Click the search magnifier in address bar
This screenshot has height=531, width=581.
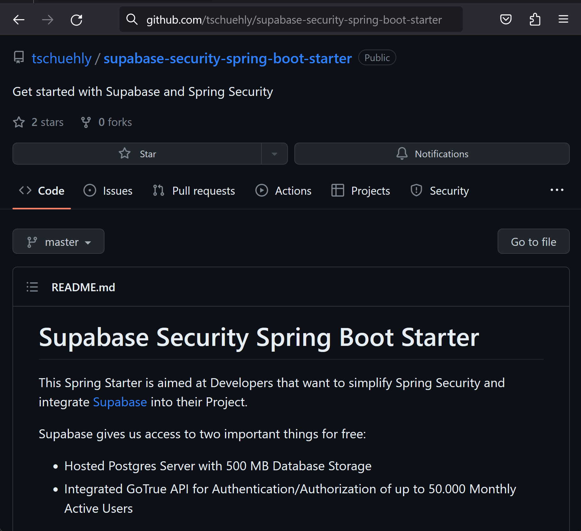click(132, 20)
